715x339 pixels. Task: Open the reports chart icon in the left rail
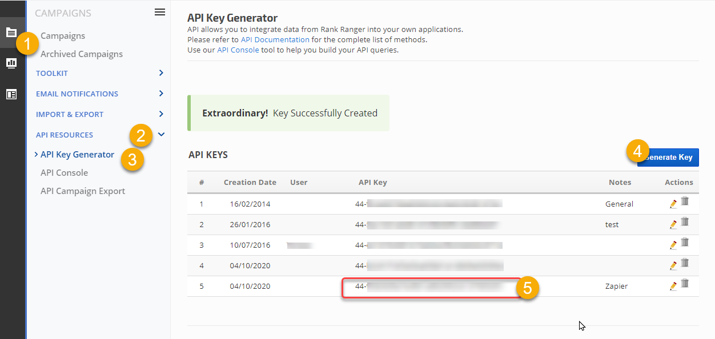click(11, 63)
